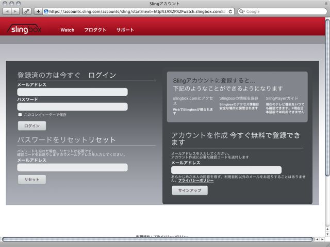Select the address bar URL
This screenshot has height=247, width=330.
pyautogui.click(x=137, y=11)
